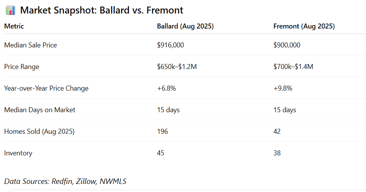
Task: Click the $650k–$1.2M price range value
Action: pos(177,67)
